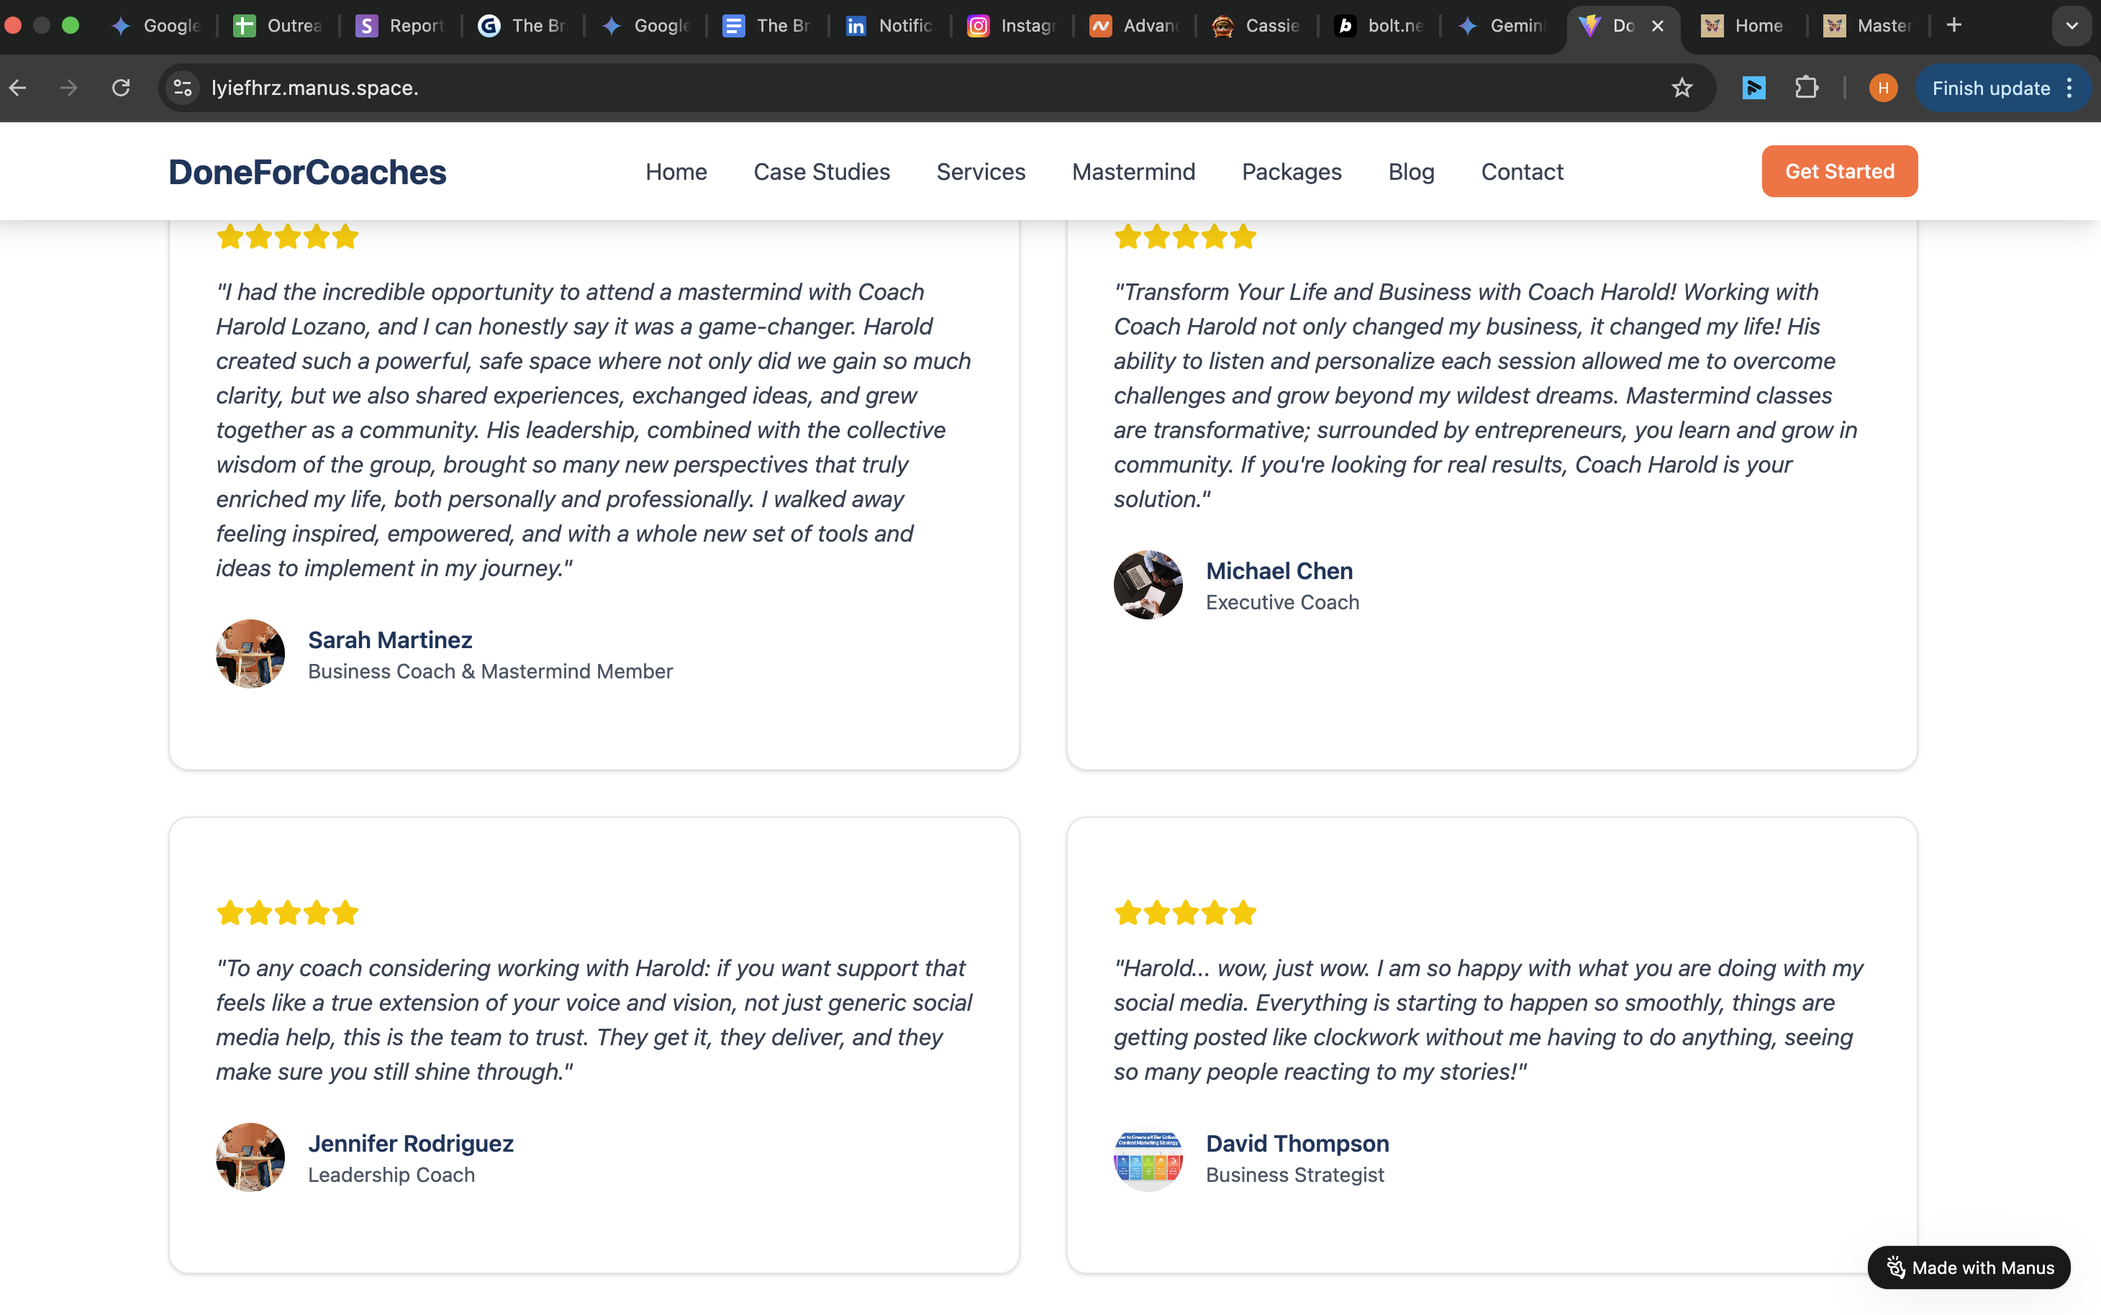This screenshot has height=1315, width=2101.
Task: Switch to the Instagram tab
Action: (x=1012, y=25)
